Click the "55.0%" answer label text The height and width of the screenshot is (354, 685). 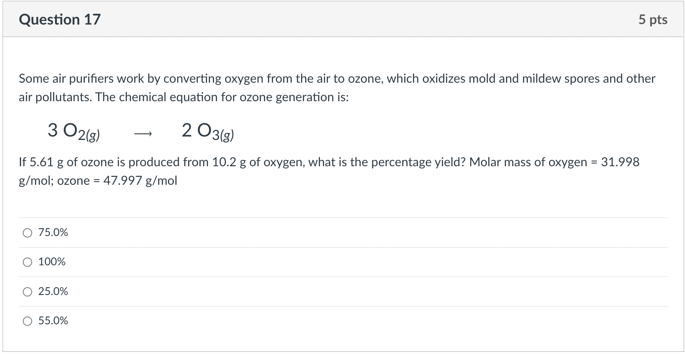53,321
